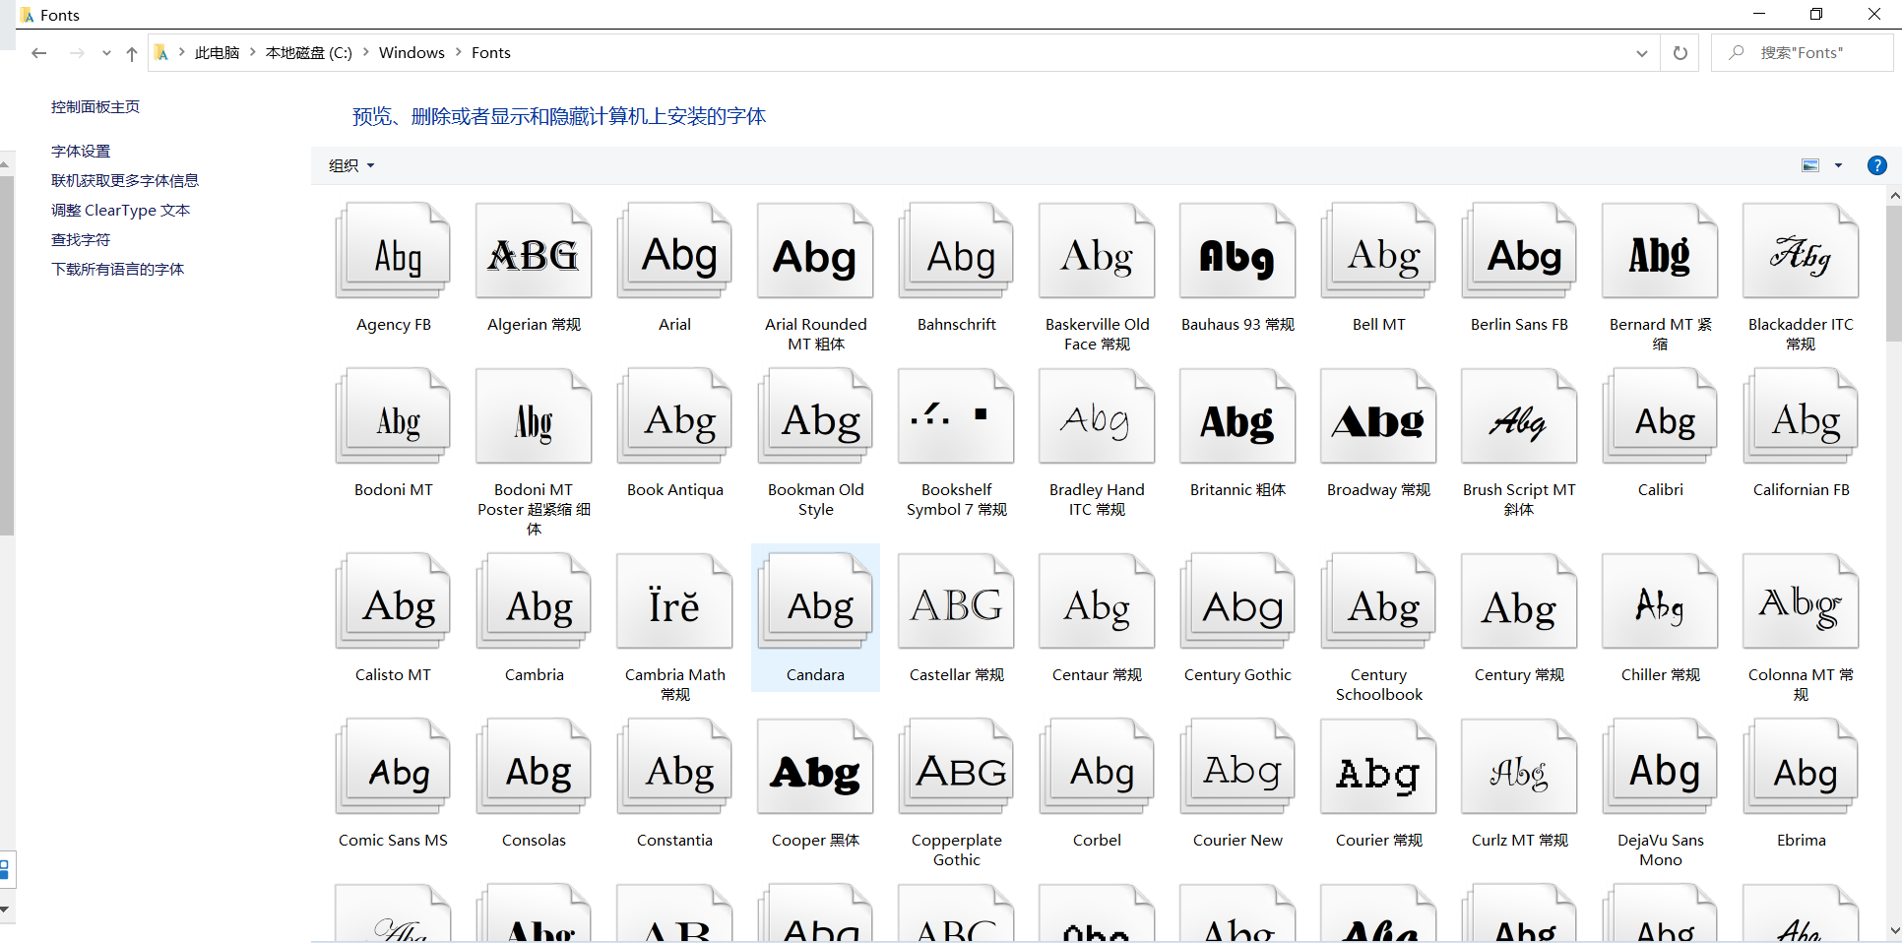Select the Bookshelf Symbol 7 font icon
1902x943 pixels.
point(957,416)
